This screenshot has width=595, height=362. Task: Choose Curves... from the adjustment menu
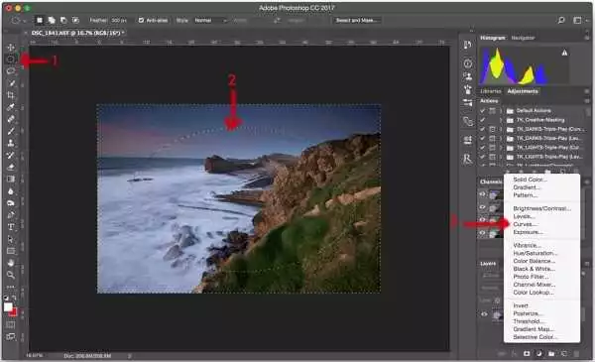click(524, 224)
